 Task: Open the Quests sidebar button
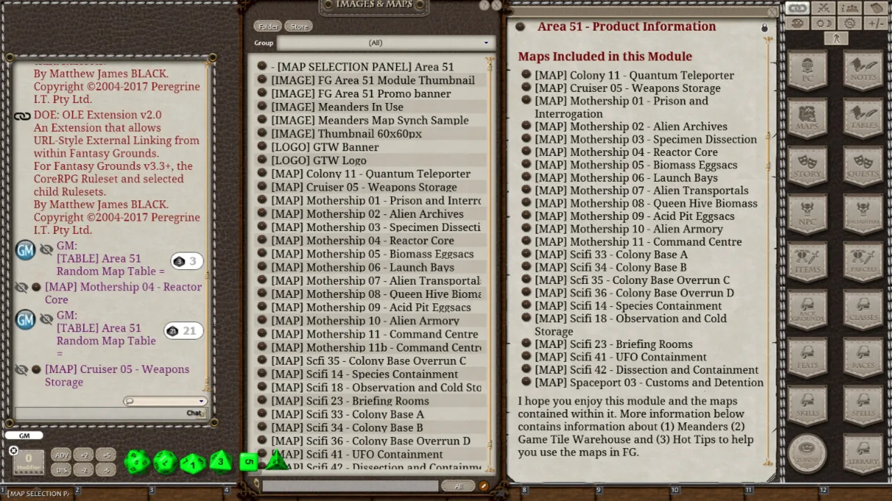click(x=863, y=166)
